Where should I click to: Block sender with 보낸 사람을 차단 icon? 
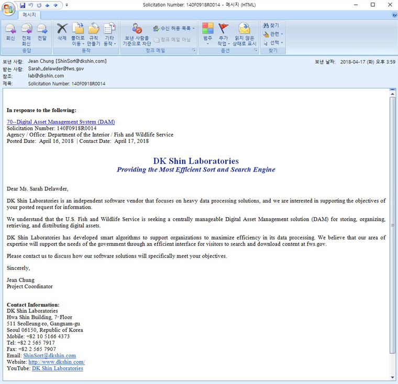137,32
